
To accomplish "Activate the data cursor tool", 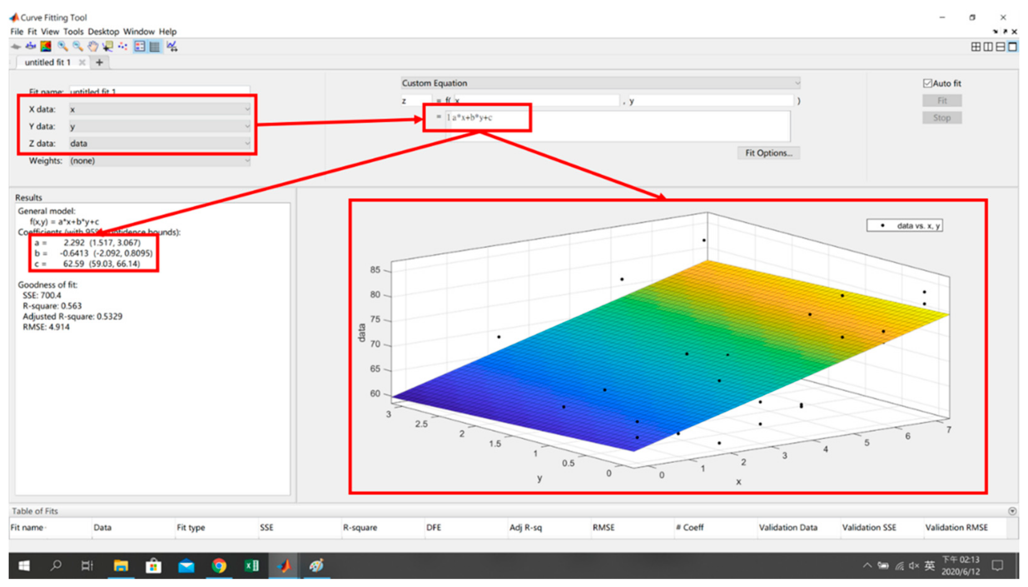I will (107, 47).
